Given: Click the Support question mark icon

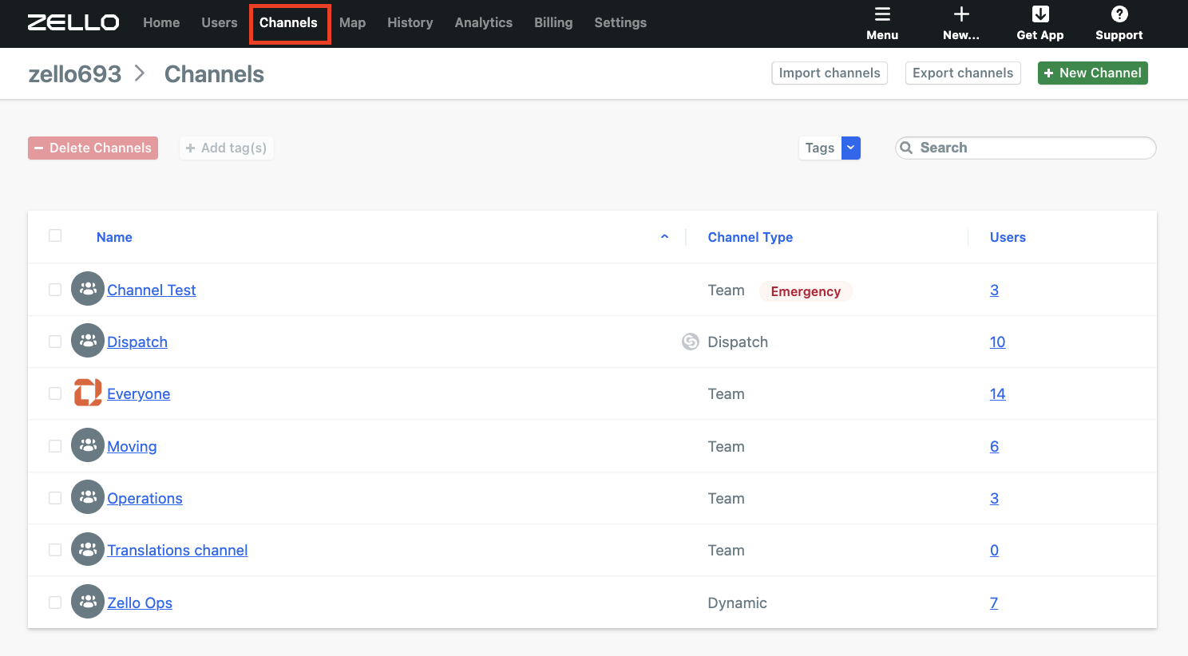Looking at the screenshot, I should point(1119,14).
